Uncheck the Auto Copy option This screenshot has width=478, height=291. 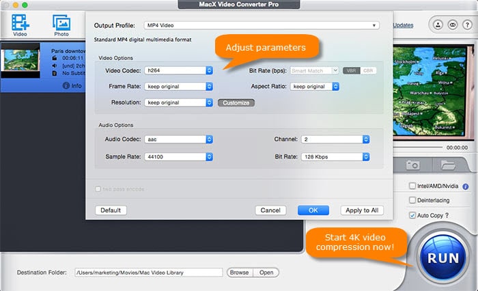[412, 215]
